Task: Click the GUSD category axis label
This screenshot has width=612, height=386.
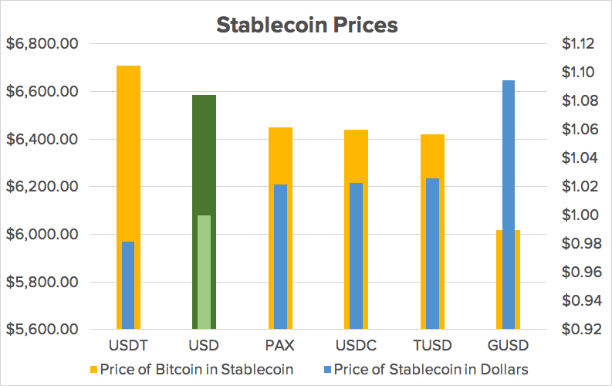Action: point(508,345)
